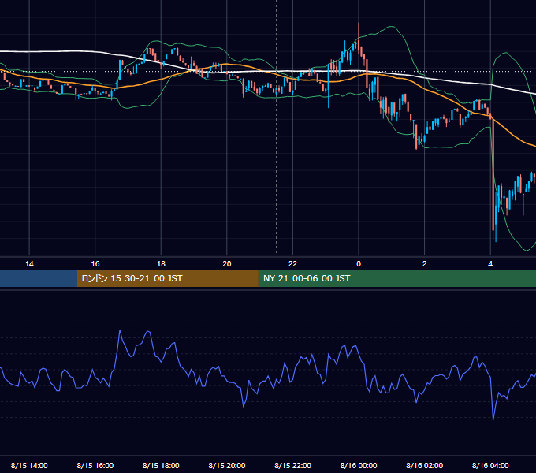Click hour label 4 on the time axis
The height and width of the screenshot is (473, 536).
490,264
